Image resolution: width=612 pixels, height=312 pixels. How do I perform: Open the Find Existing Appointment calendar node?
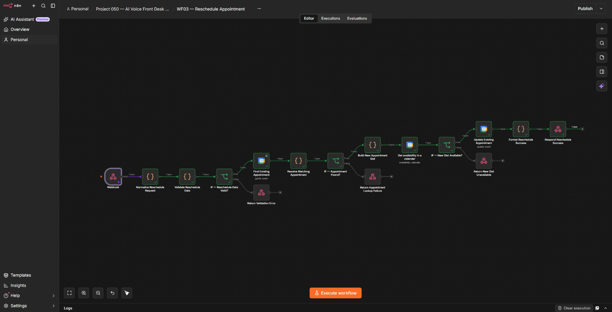[x=261, y=161]
